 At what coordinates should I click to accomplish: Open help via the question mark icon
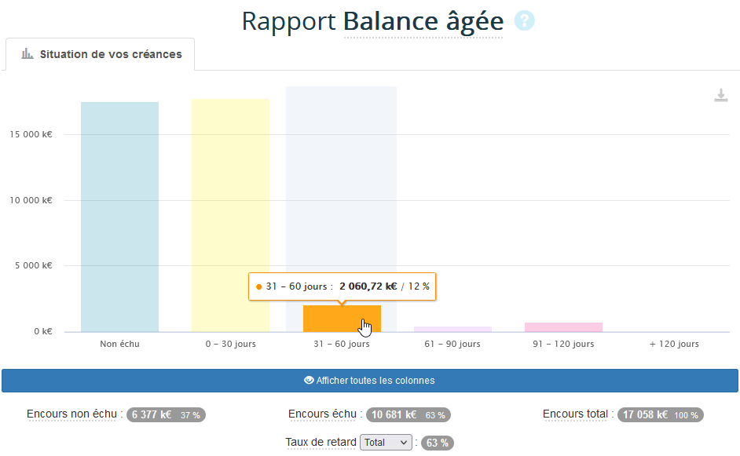523,22
